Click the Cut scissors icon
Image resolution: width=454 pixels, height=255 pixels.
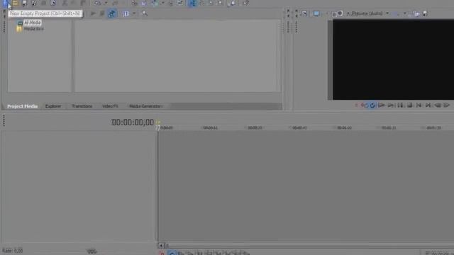click(65, 3)
